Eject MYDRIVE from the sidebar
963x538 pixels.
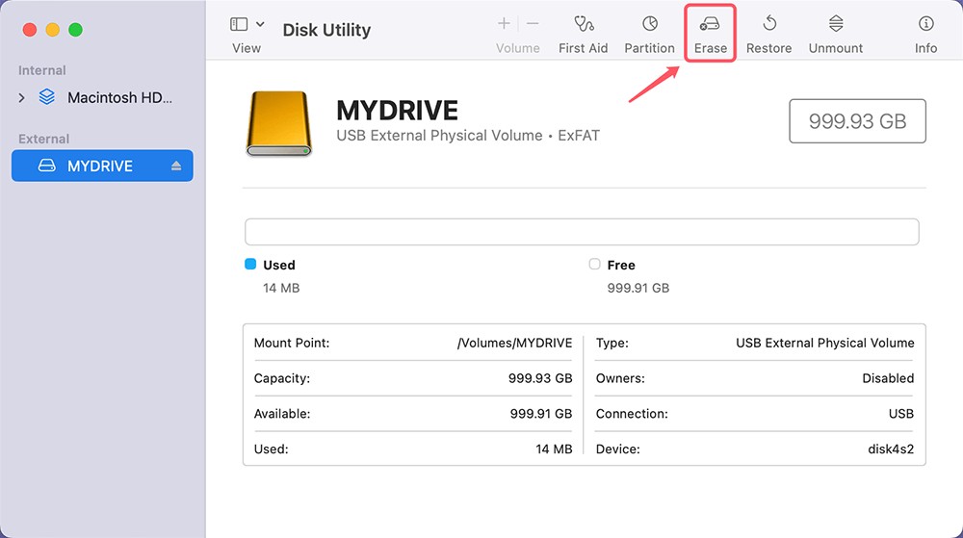(x=176, y=167)
